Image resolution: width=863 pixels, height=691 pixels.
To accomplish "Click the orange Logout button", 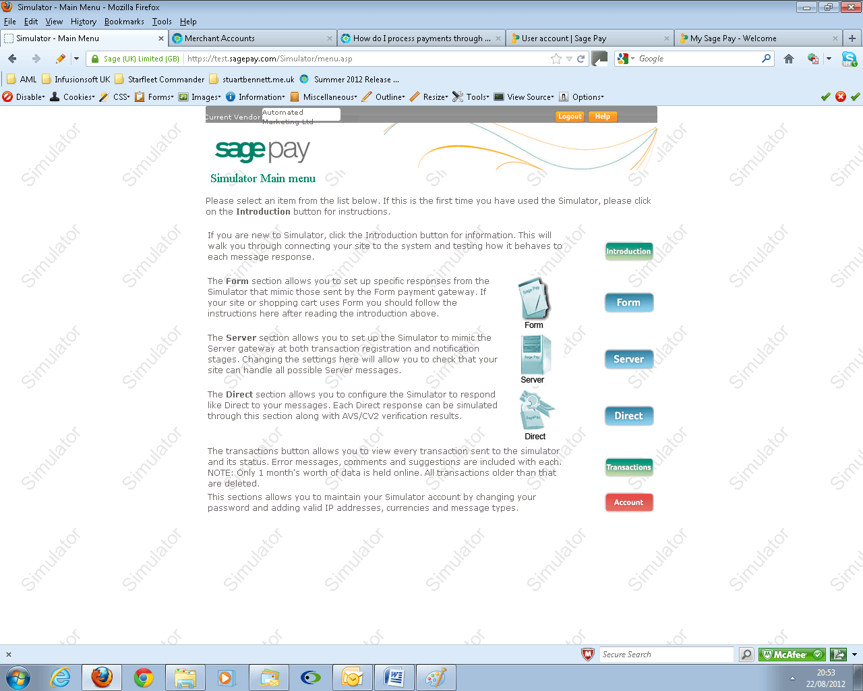I will (x=569, y=116).
